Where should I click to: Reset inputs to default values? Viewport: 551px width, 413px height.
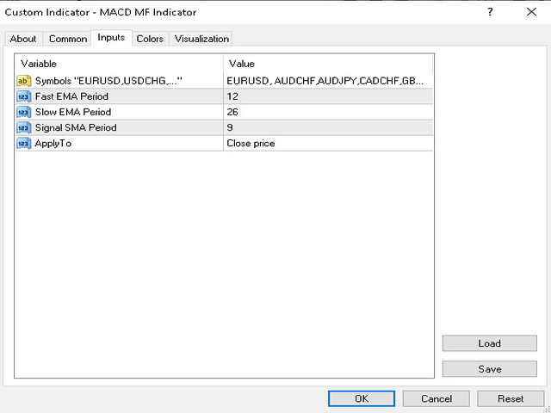pyautogui.click(x=511, y=398)
